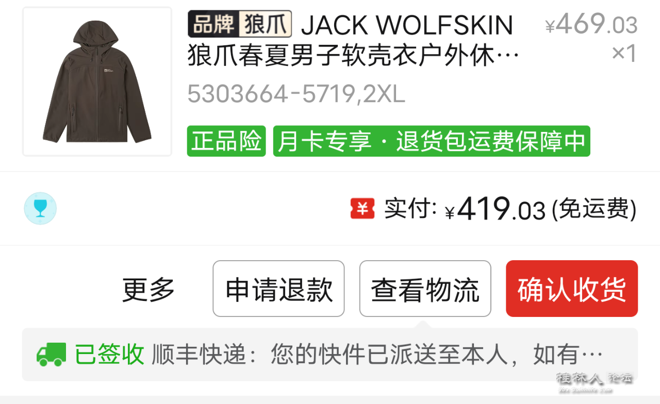Image resolution: width=660 pixels, height=404 pixels.
Task: Open 月卡专享 退货包运费保障中 tag
Action: pyautogui.click(x=432, y=141)
